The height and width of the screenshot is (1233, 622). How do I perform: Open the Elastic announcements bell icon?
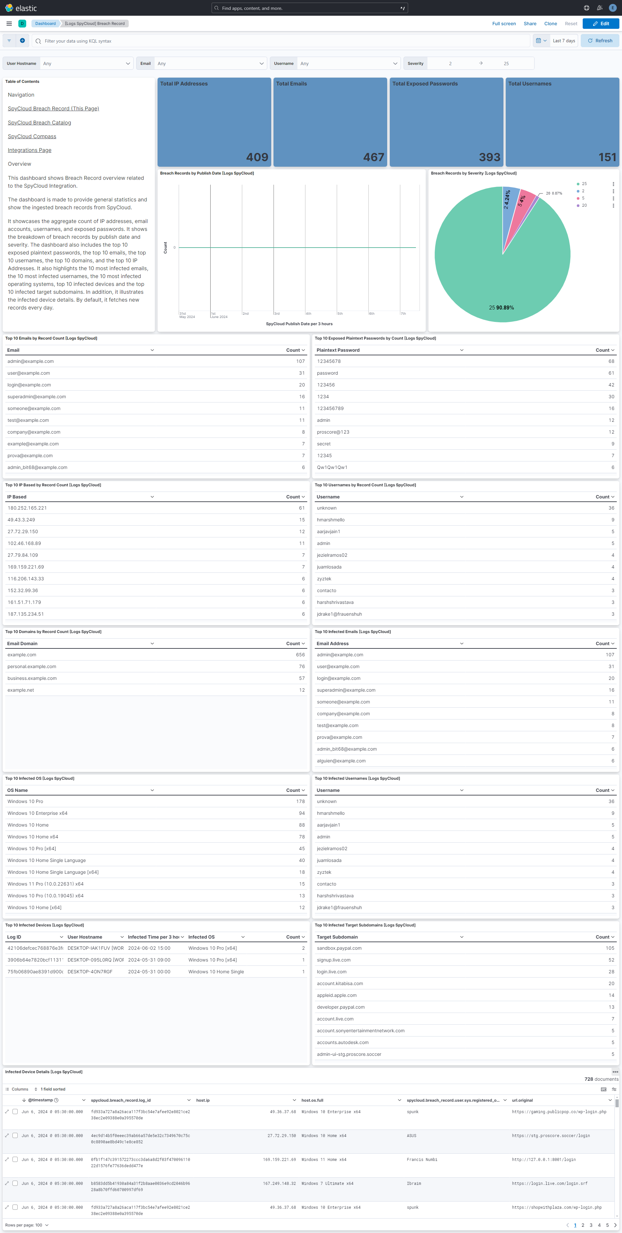tap(599, 8)
